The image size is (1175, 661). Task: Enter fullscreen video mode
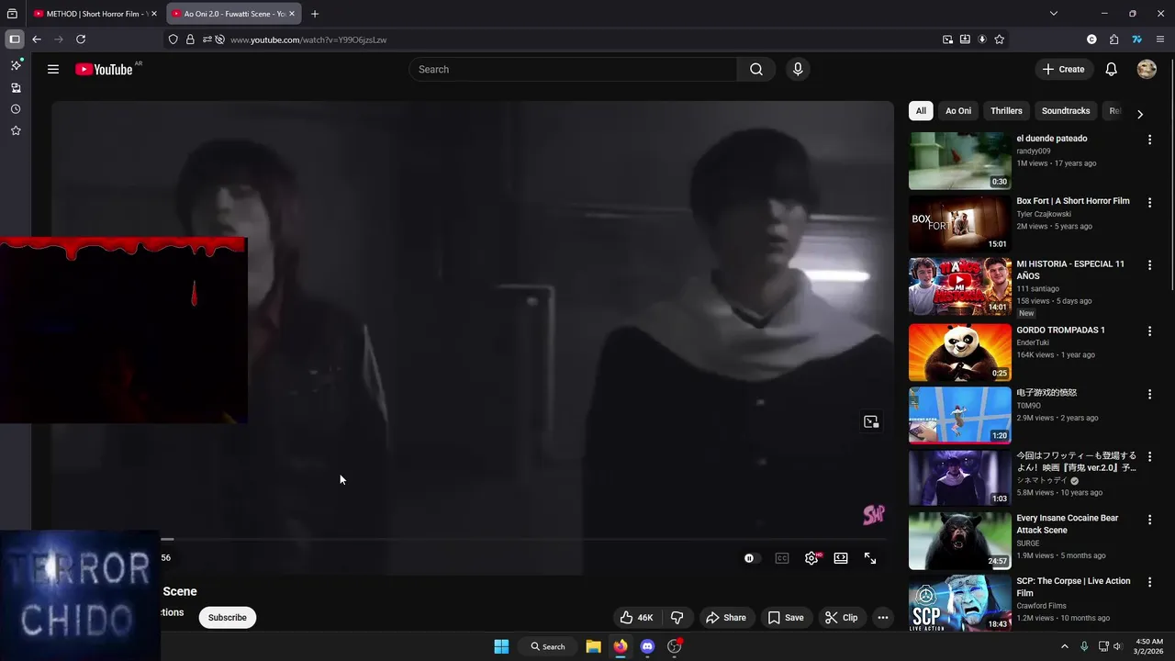[870, 558]
